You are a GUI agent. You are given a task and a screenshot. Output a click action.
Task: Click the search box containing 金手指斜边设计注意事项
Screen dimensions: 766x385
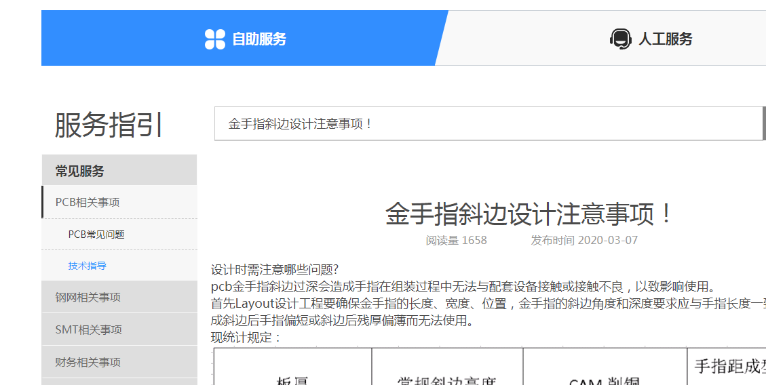tap(489, 124)
